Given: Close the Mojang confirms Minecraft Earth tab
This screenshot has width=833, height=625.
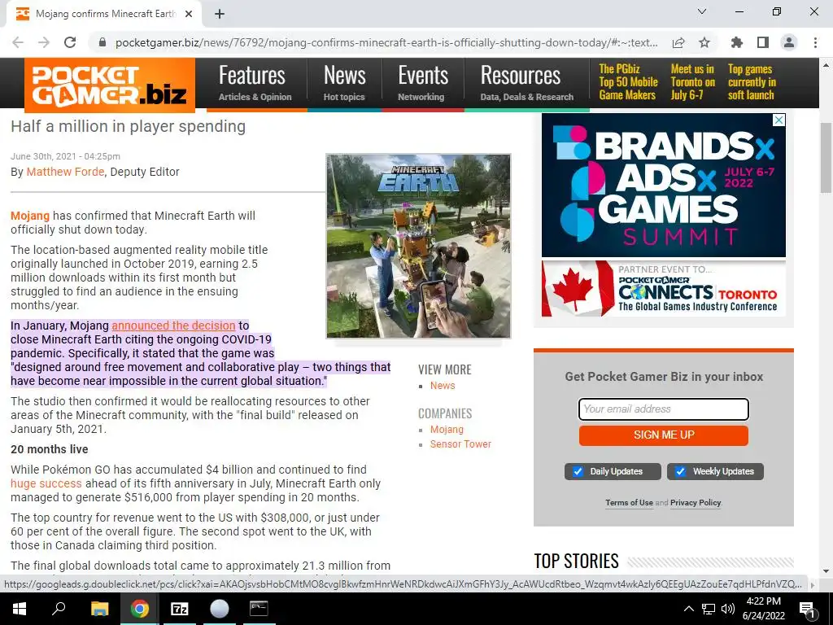Looking at the screenshot, I should click(189, 14).
